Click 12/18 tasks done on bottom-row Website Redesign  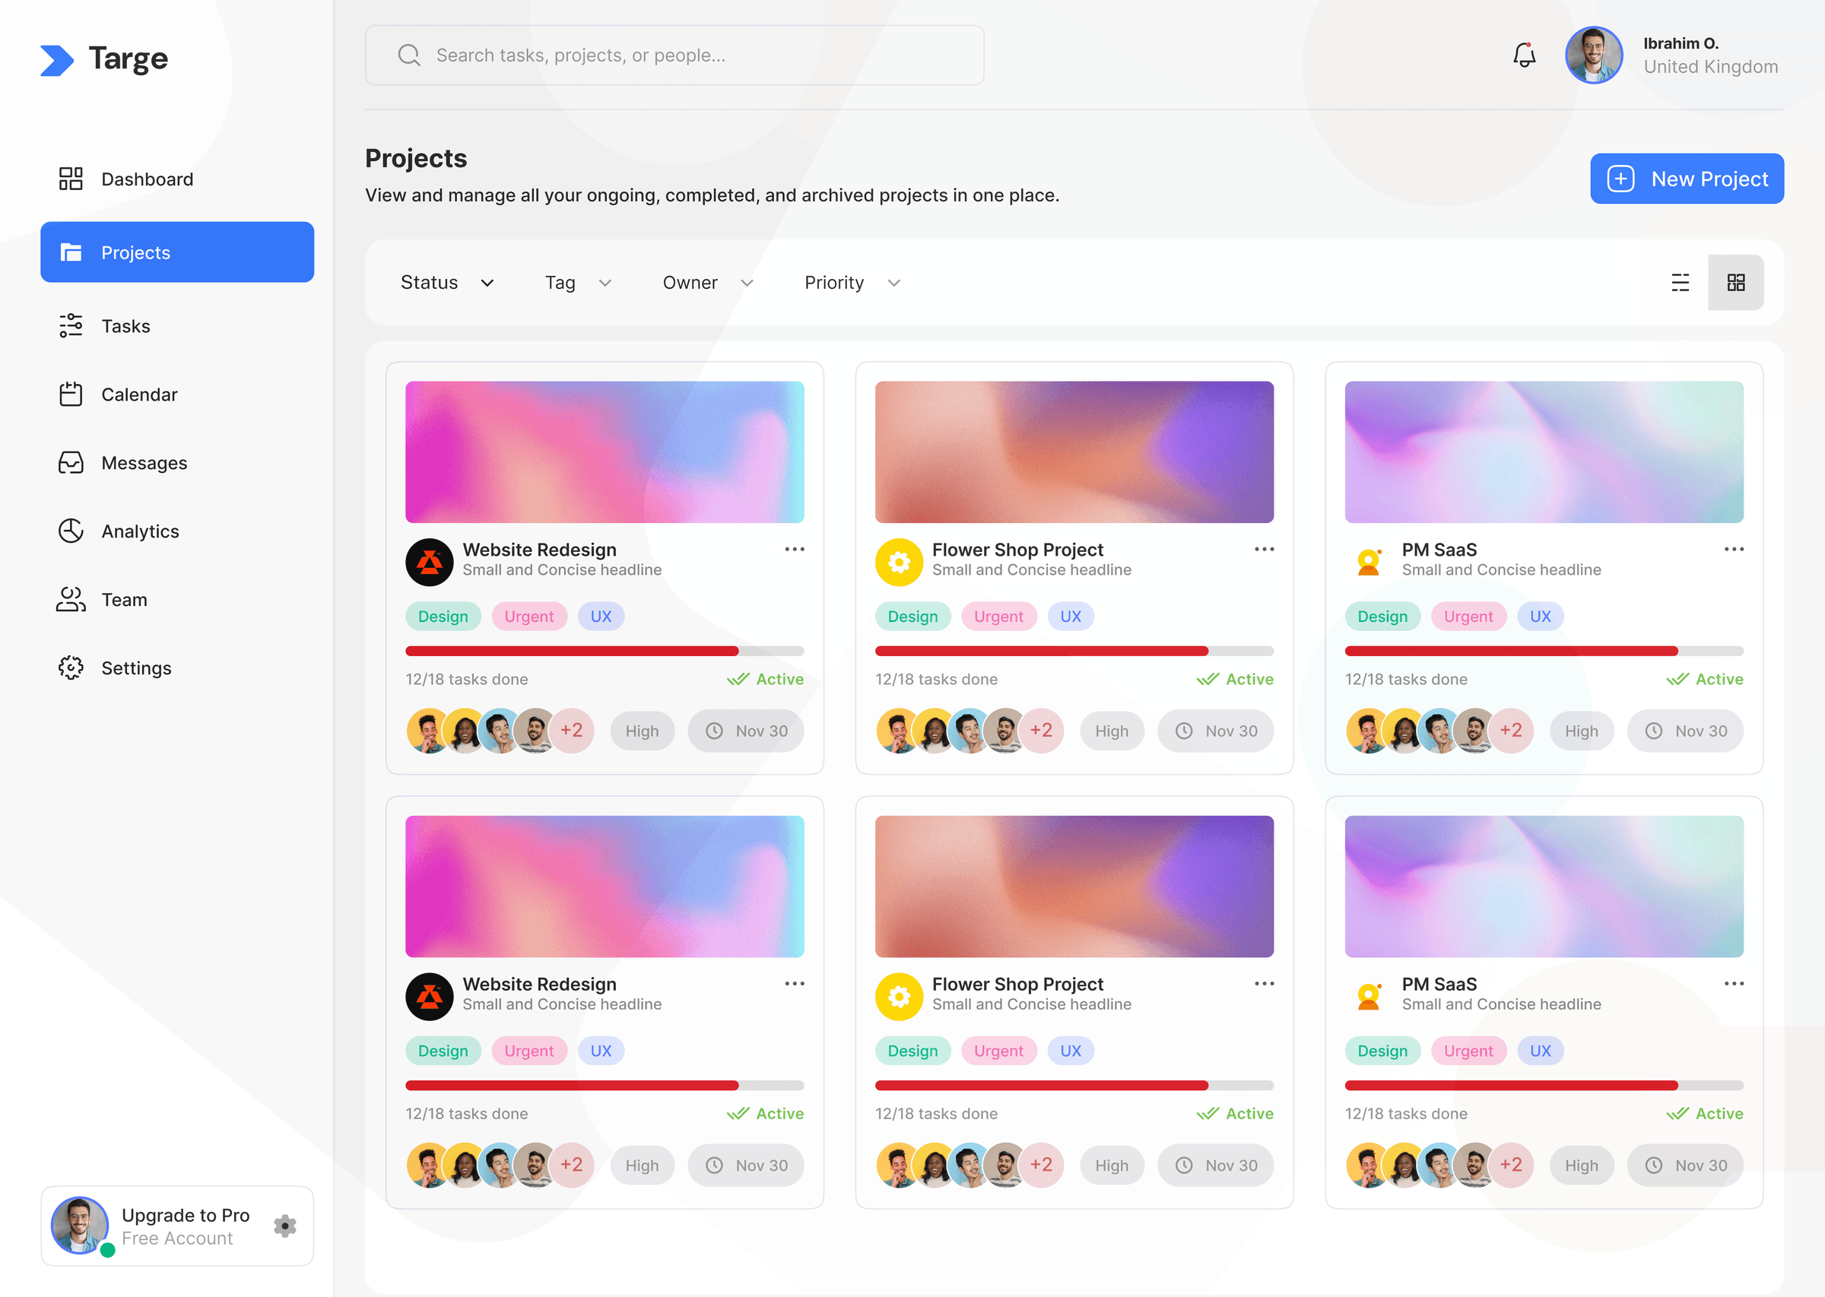(466, 1113)
